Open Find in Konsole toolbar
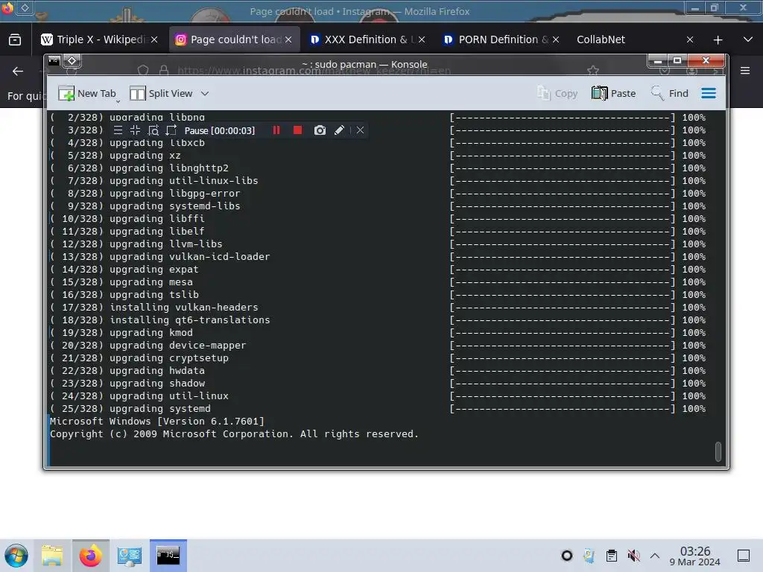The image size is (763, 572). (x=670, y=93)
